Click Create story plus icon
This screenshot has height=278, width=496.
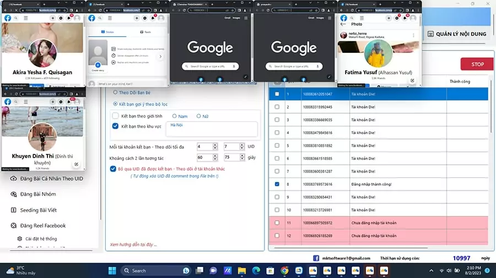pos(98,65)
